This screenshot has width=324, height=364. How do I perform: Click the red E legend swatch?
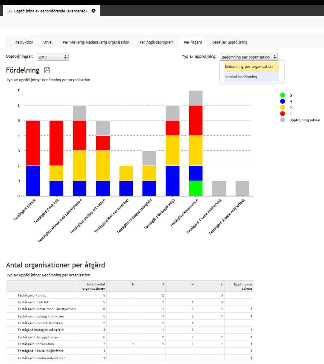click(283, 114)
